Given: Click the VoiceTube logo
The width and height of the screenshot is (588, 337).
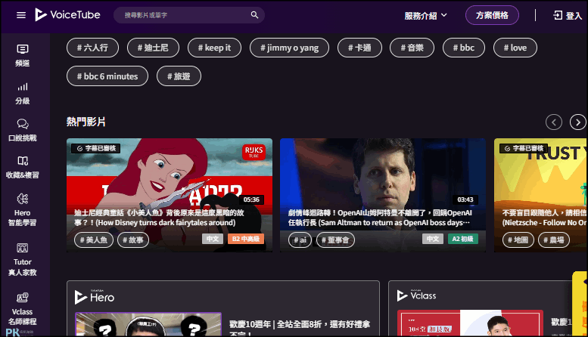Looking at the screenshot, I should tap(67, 15).
